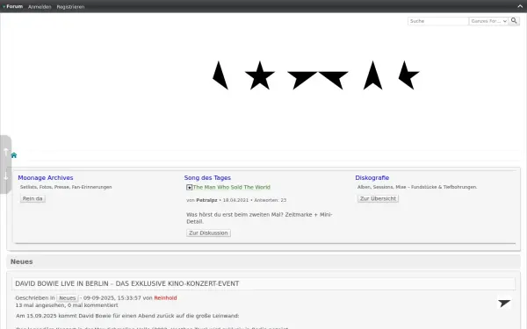Collapse the top bar with the chevron
Screen dimensions: 527x329
click(x=520, y=6)
